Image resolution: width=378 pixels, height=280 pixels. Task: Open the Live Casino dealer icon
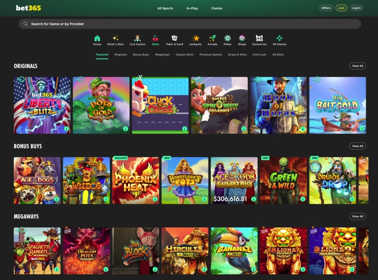(x=137, y=38)
